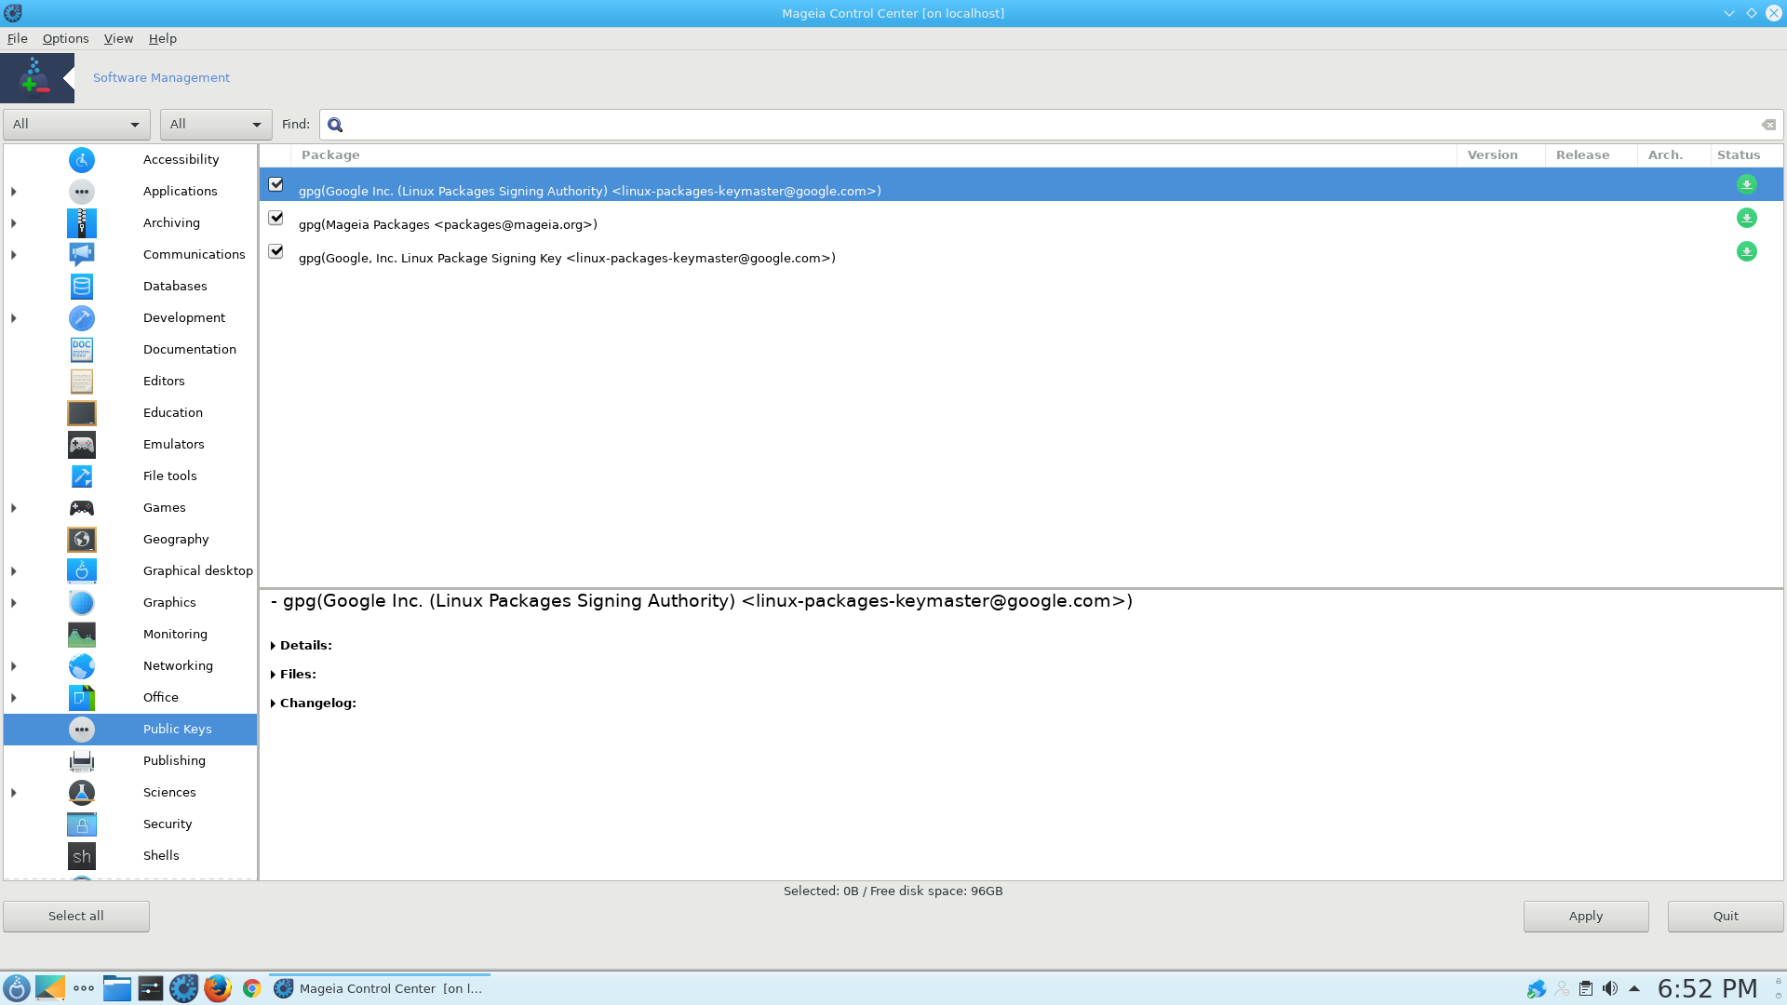This screenshot has width=1787, height=1005.
Task: Expand the Applications category tree
Action: click(14, 192)
